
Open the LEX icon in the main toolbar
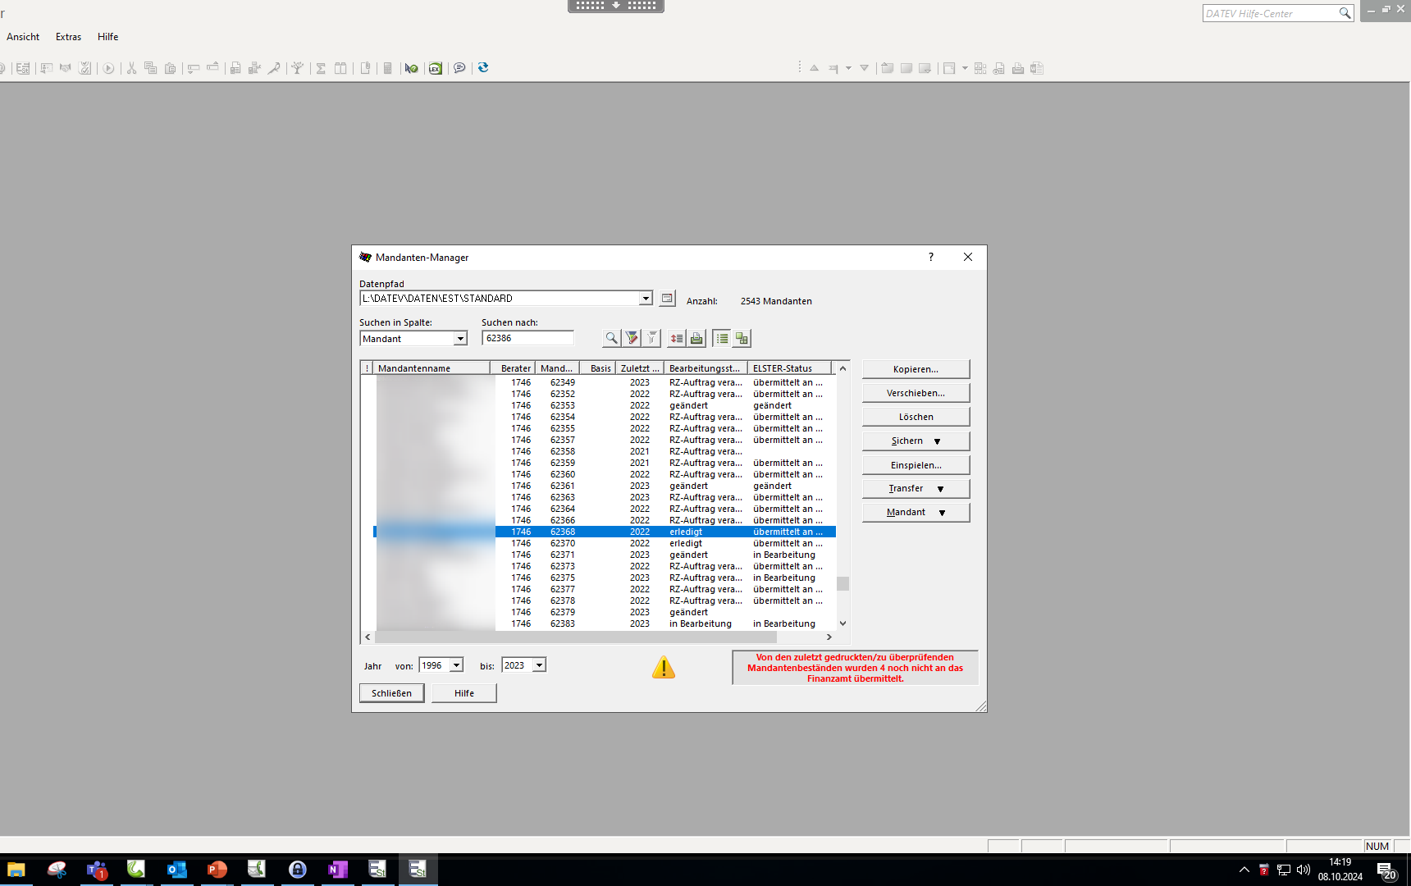(436, 68)
